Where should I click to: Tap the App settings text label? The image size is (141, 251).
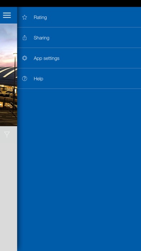46,58
